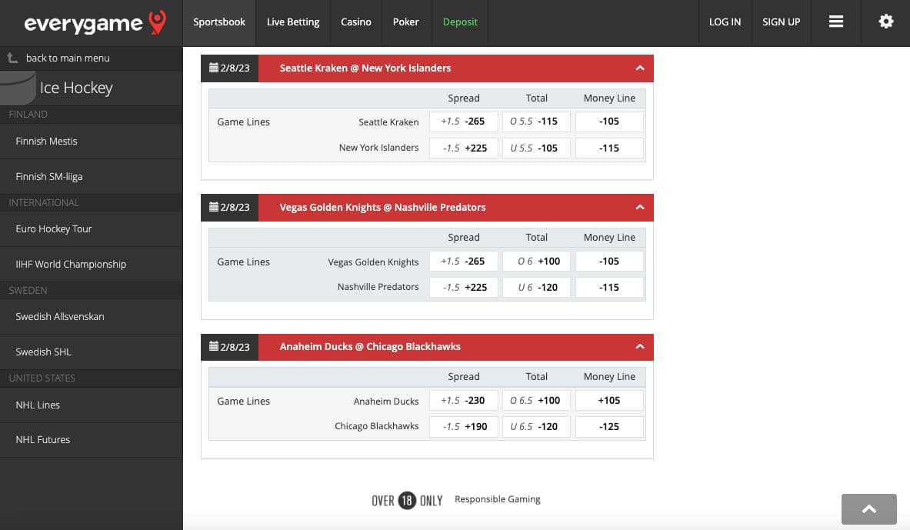This screenshot has height=530, width=910.
Task: Select NHL Futures
Action: coord(91,439)
